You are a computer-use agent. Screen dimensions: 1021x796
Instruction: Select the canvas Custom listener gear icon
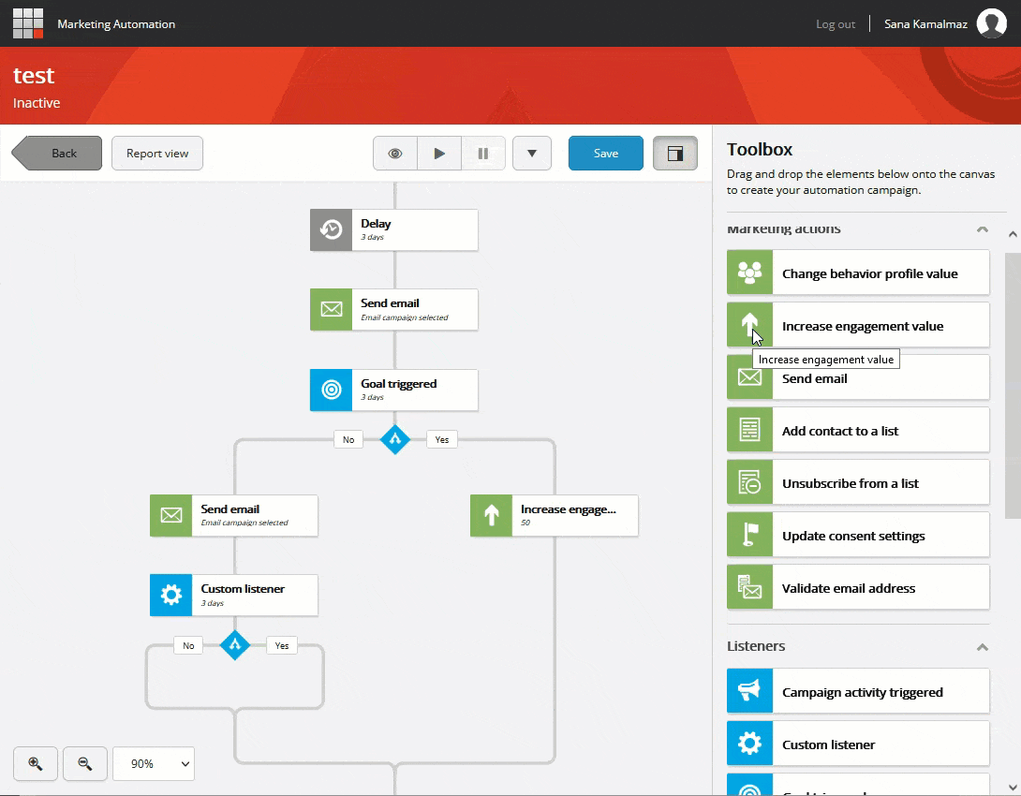pos(170,595)
